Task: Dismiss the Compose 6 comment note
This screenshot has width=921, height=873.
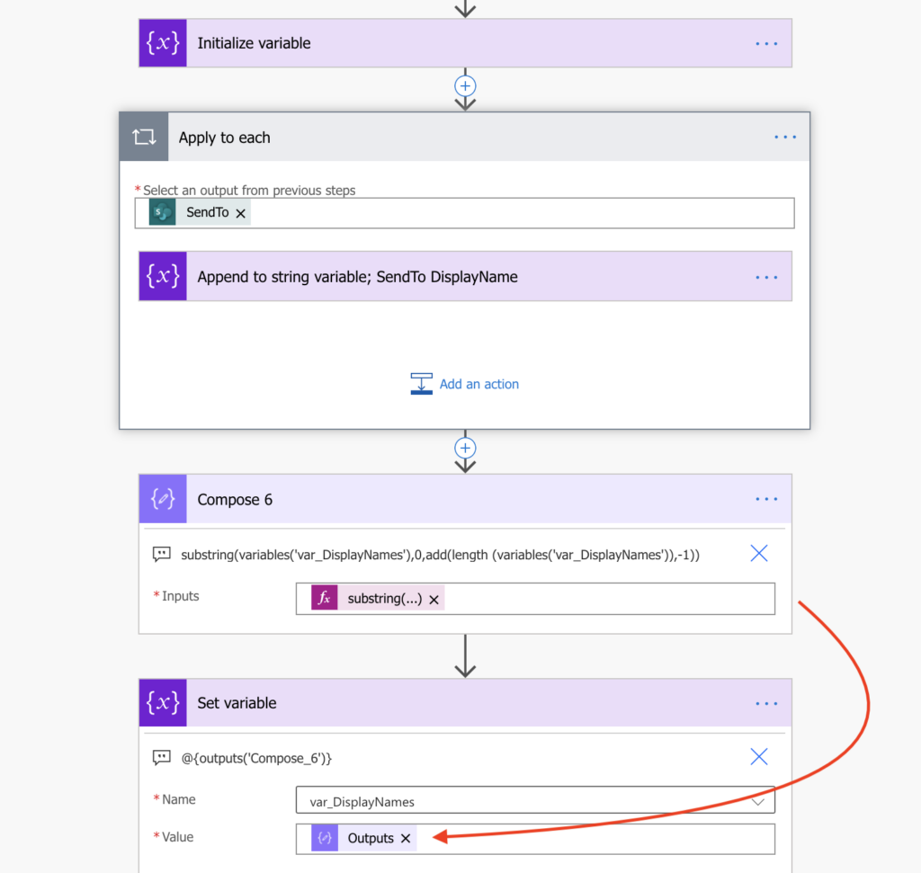Action: [759, 553]
